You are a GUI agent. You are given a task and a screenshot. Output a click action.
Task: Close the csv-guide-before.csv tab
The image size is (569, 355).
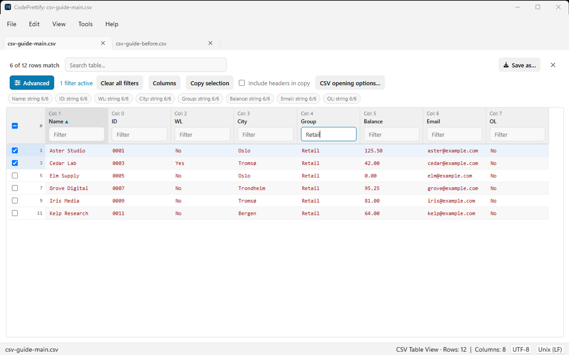coord(211,43)
